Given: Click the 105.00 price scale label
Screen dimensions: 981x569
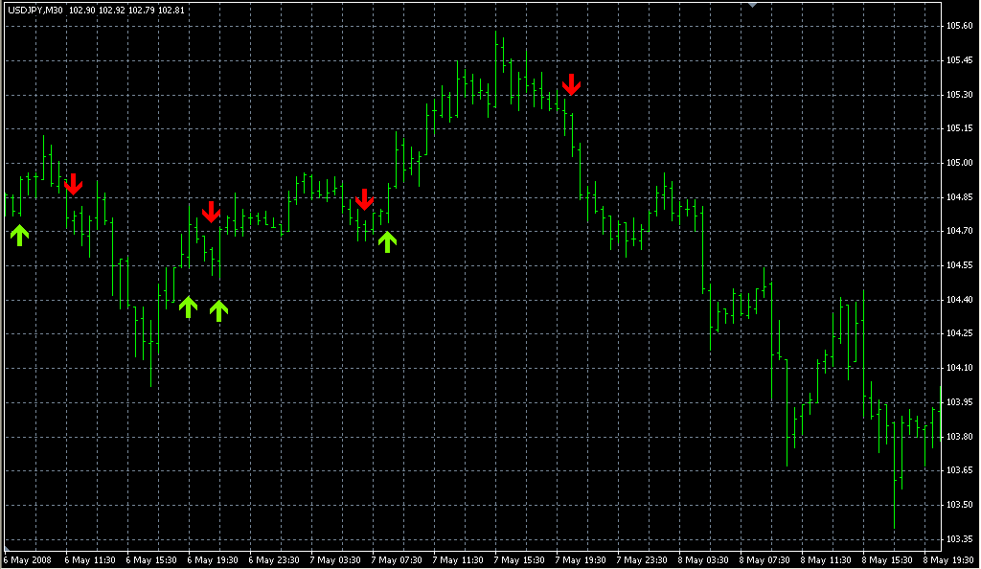Looking at the screenshot, I should (960, 163).
